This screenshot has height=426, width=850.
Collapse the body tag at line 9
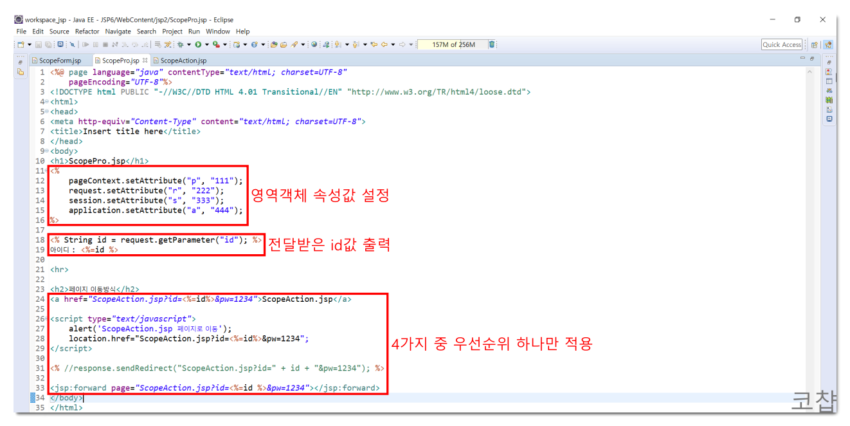47,151
